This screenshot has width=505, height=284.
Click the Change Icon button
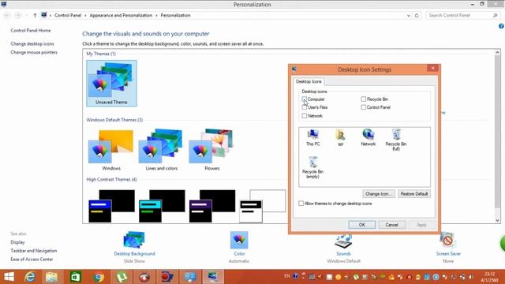tap(378, 194)
